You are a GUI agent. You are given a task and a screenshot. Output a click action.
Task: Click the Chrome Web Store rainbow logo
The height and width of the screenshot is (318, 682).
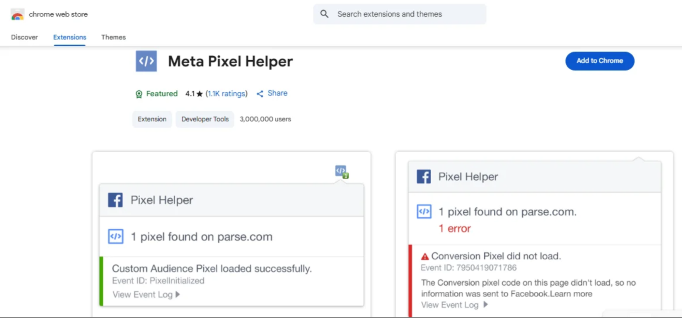[x=17, y=15]
